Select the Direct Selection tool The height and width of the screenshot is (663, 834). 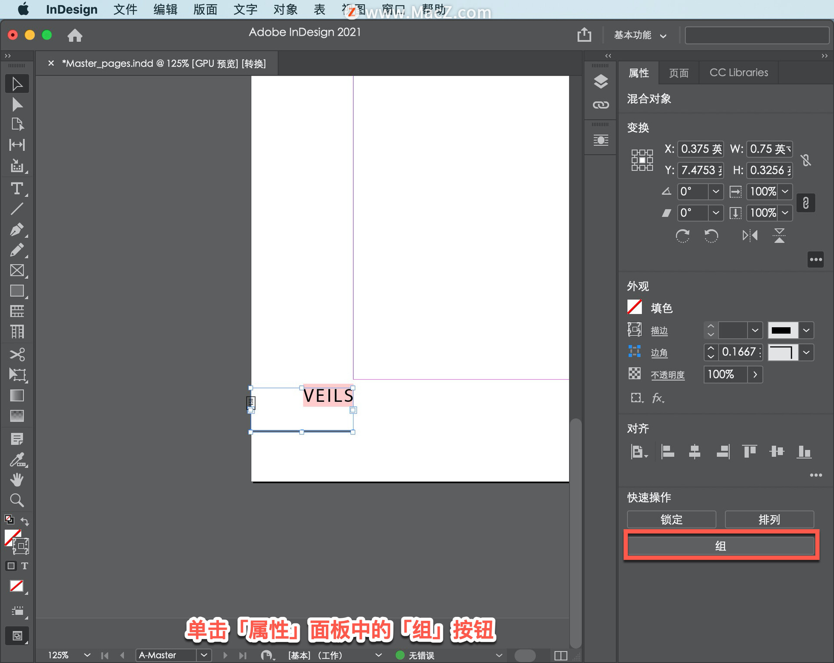tap(17, 105)
